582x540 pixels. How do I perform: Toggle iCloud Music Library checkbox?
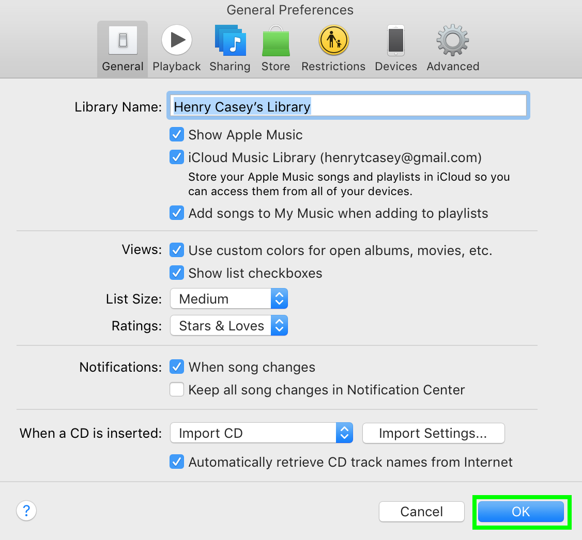177,157
